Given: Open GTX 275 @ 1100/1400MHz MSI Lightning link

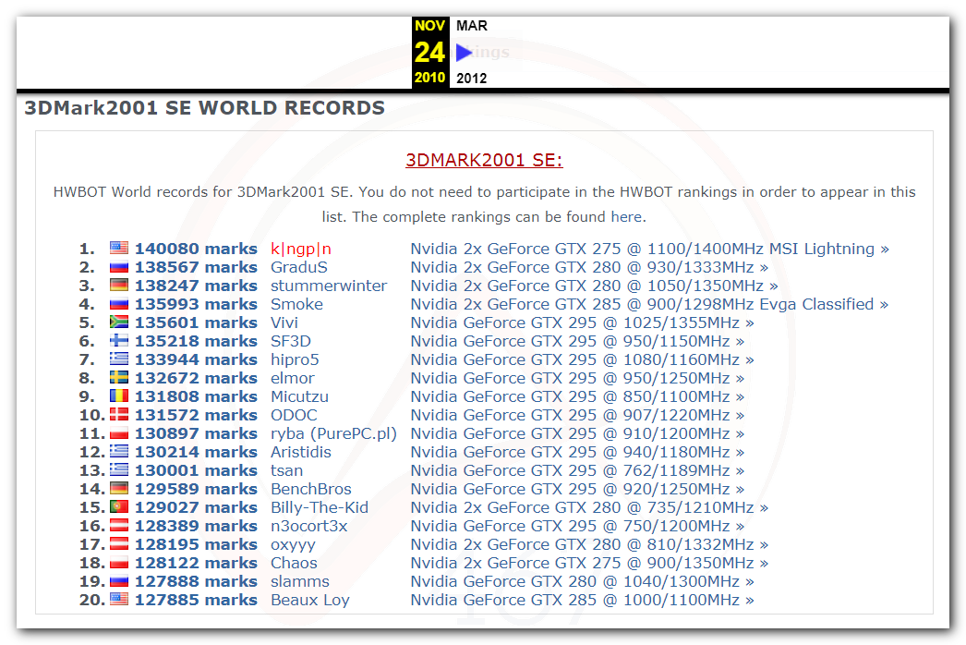Looking at the screenshot, I should (x=650, y=249).
